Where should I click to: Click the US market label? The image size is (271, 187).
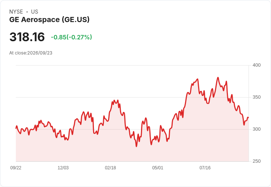(x=35, y=12)
